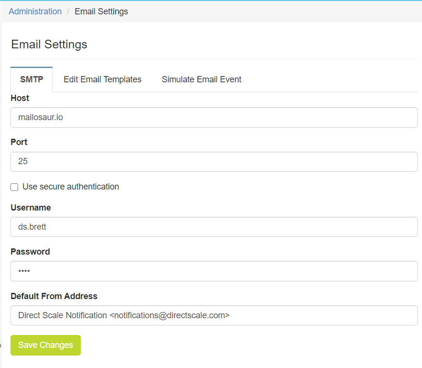Focus the Username field with ds.brett
422x368 pixels.
(x=214, y=227)
